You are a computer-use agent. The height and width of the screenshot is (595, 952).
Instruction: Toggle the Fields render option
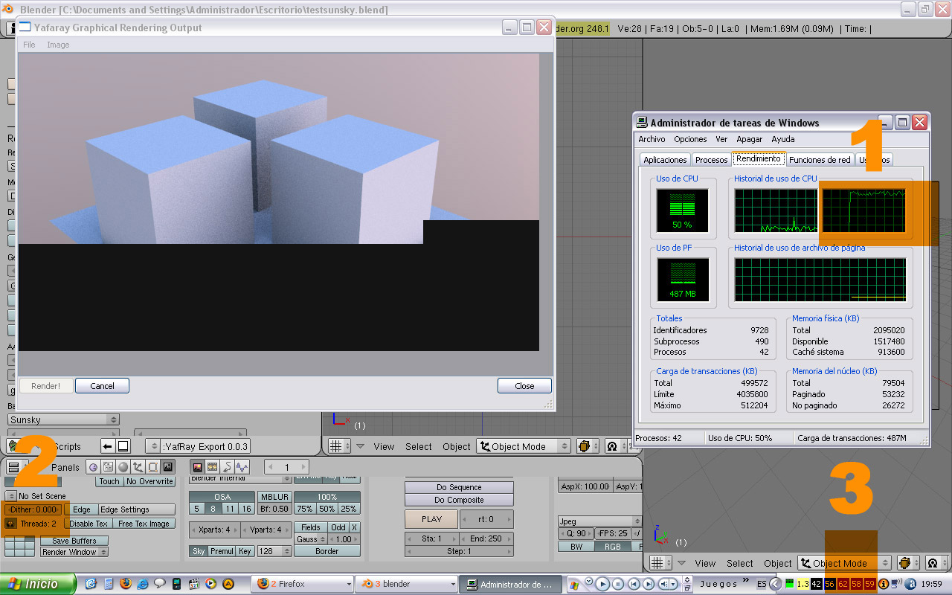[311, 527]
